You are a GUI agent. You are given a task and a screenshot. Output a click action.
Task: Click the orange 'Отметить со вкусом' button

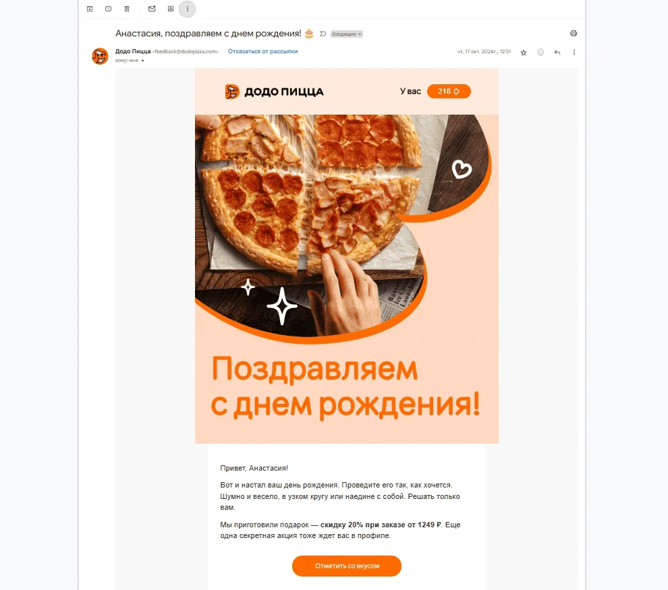coord(347,566)
